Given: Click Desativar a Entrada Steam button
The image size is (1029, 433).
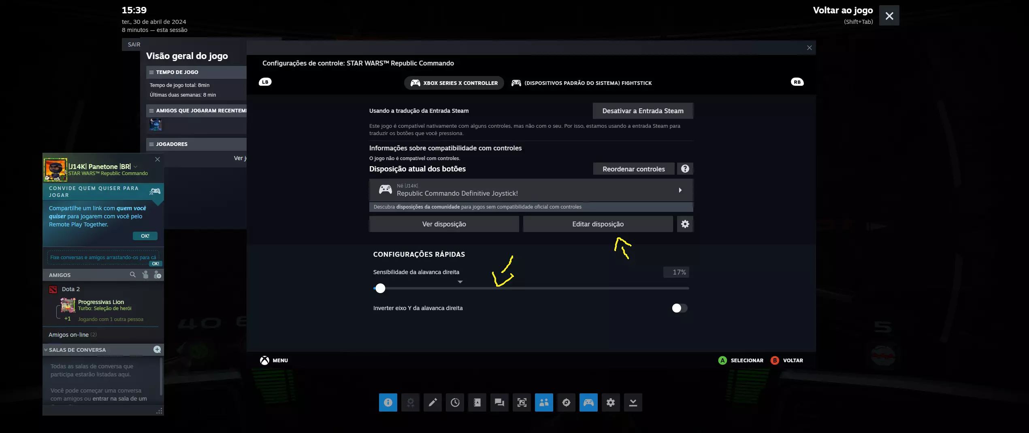Looking at the screenshot, I should (643, 111).
